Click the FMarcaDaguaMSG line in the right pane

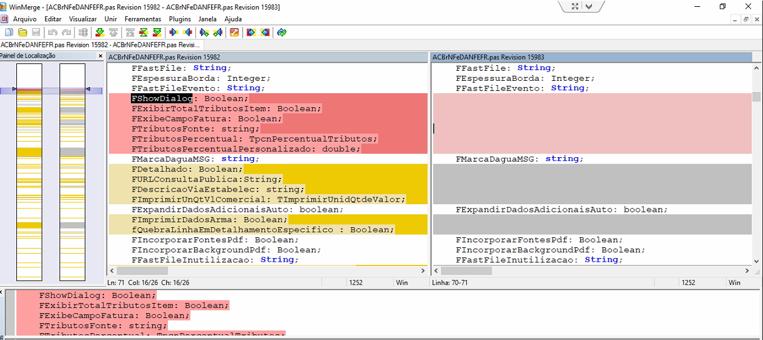click(520, 159)
